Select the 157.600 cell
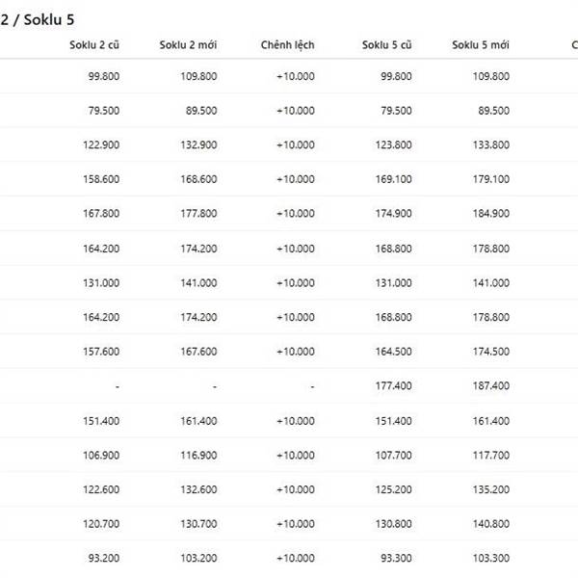The height and width of the screenshot is (578, 578). [x=102, y=352]
